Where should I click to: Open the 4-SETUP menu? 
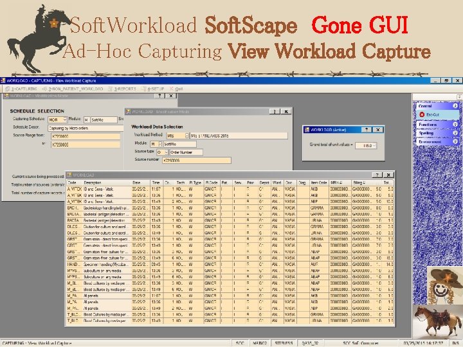point(152,89)
